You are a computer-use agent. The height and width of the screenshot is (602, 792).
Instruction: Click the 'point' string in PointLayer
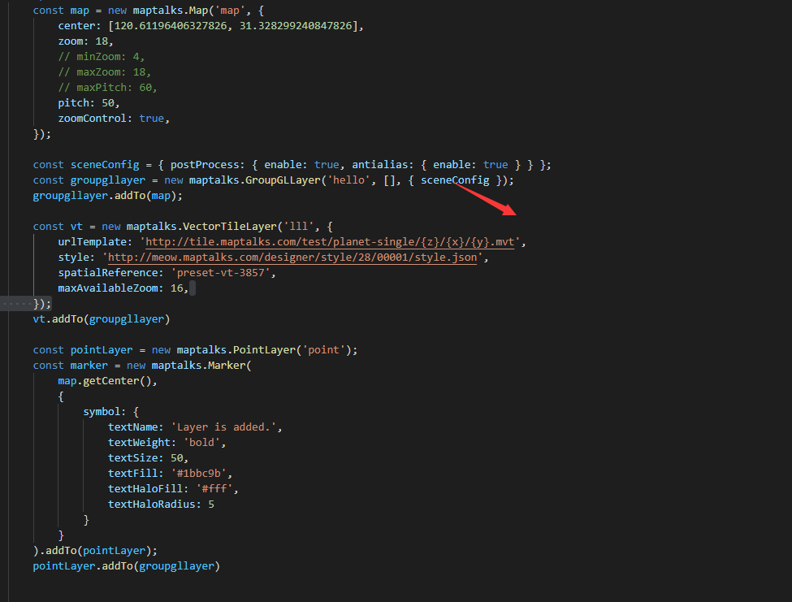(323, 350)
